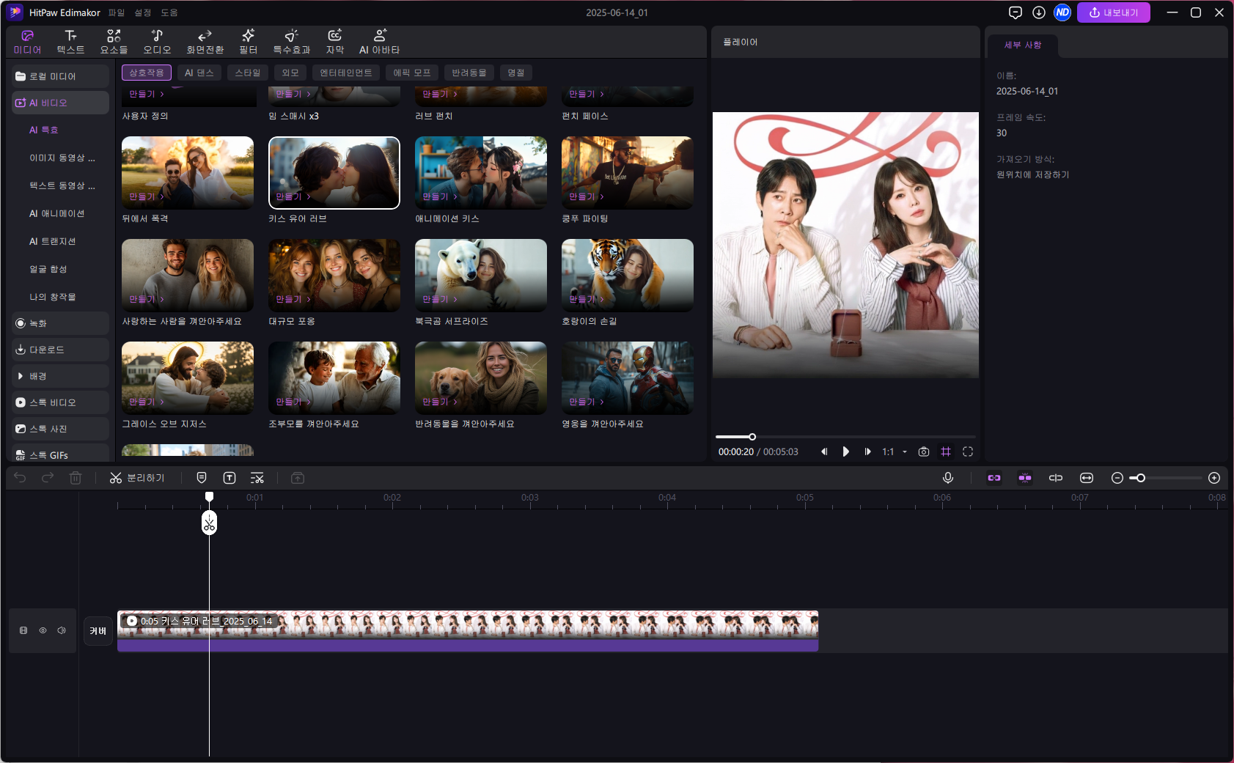Viewport: 1234px width, 763px height.
Task: Expand the AI 비디오 sidebar section
Action: (x=60, y=103)
